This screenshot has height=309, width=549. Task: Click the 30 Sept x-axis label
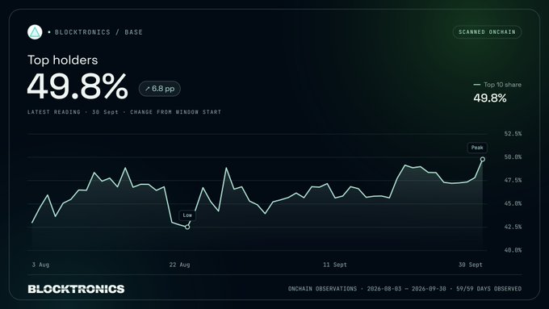coord(471,265)
